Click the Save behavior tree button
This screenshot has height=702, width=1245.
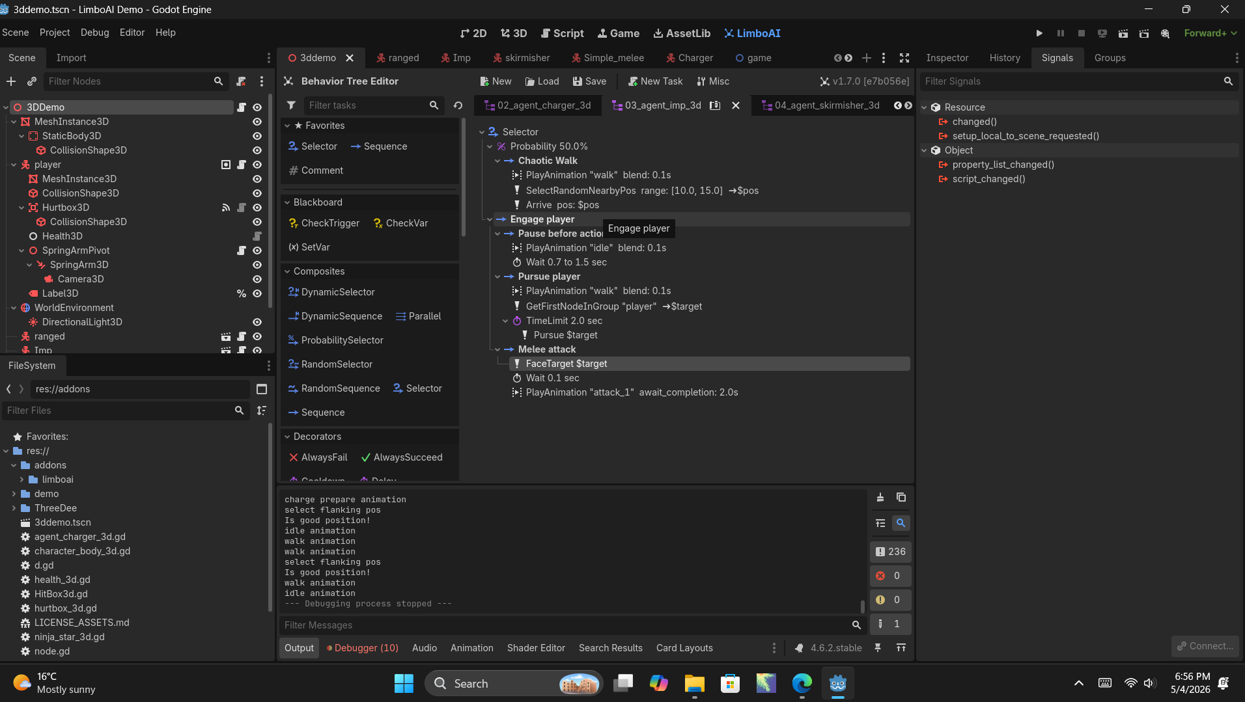(589, 81)
